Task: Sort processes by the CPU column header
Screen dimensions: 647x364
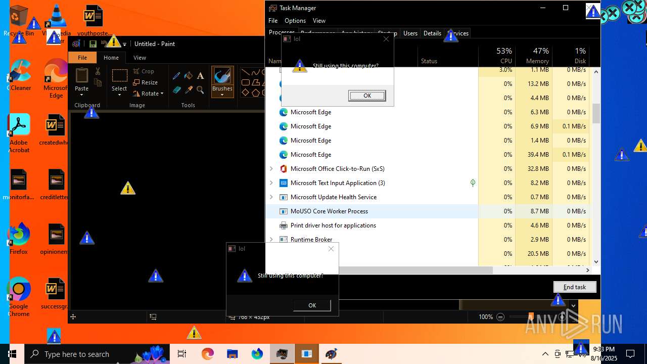Action: pyautogui.click(x=497, y=56)
